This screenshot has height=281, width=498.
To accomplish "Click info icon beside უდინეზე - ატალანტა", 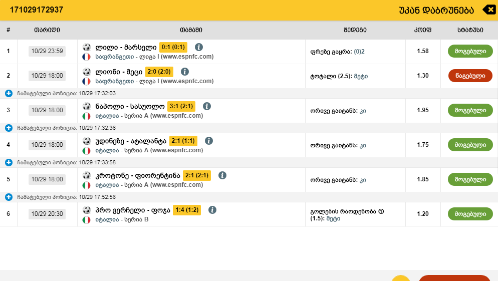I will 209,141.
